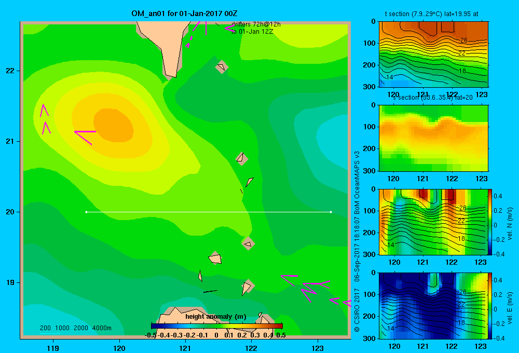Click the "t section (7.9..29°C) lat=19.95" title
This screenshot has width=519, height=353.
tap(431, 14)
